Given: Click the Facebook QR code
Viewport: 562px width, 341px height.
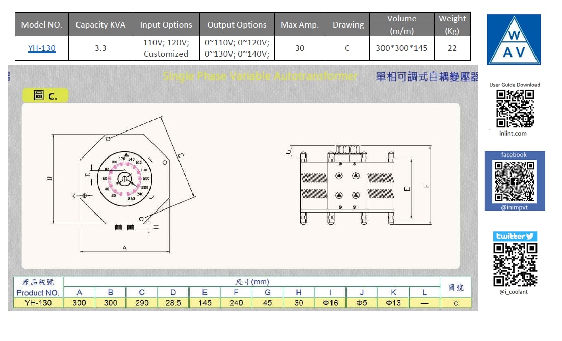Looking at the screenshot, I should coord(515,181).
